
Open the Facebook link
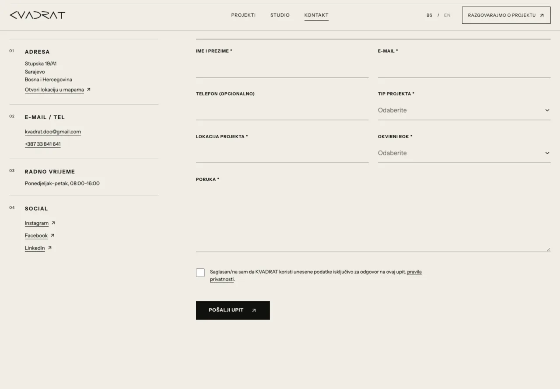(36, 235)
